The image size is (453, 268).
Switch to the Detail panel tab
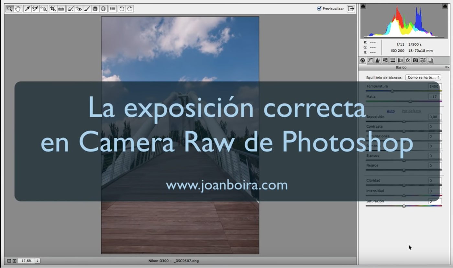378,60
